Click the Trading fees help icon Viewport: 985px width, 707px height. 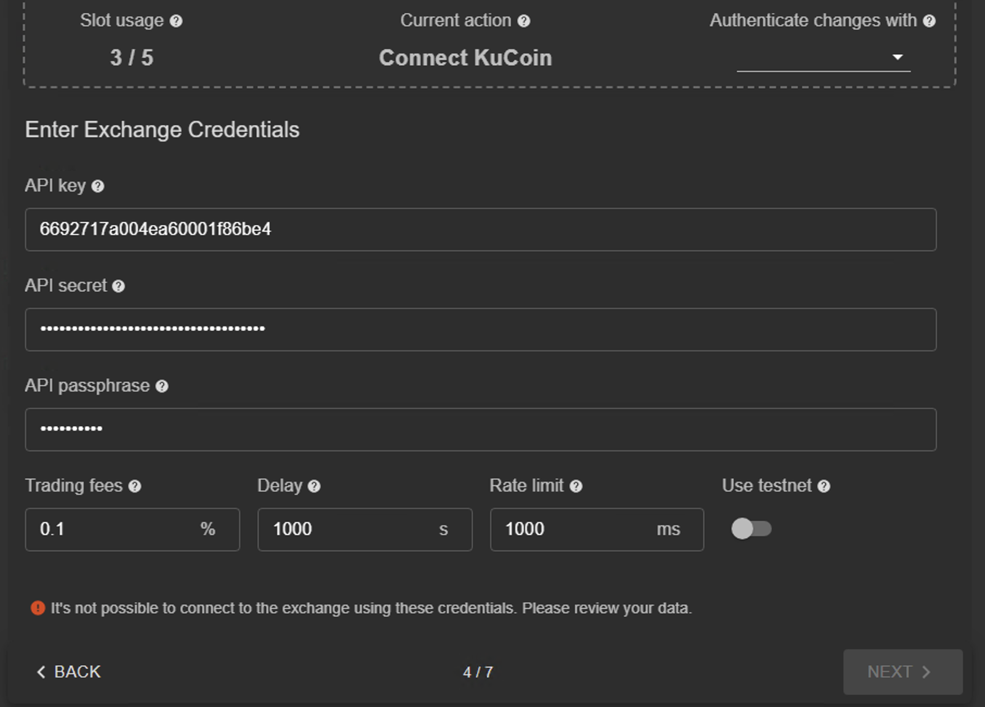[135, 487]
